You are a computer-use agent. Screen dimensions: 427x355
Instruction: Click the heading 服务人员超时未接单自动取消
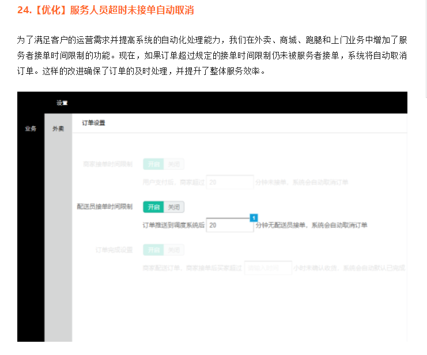(x=130, y=10)
